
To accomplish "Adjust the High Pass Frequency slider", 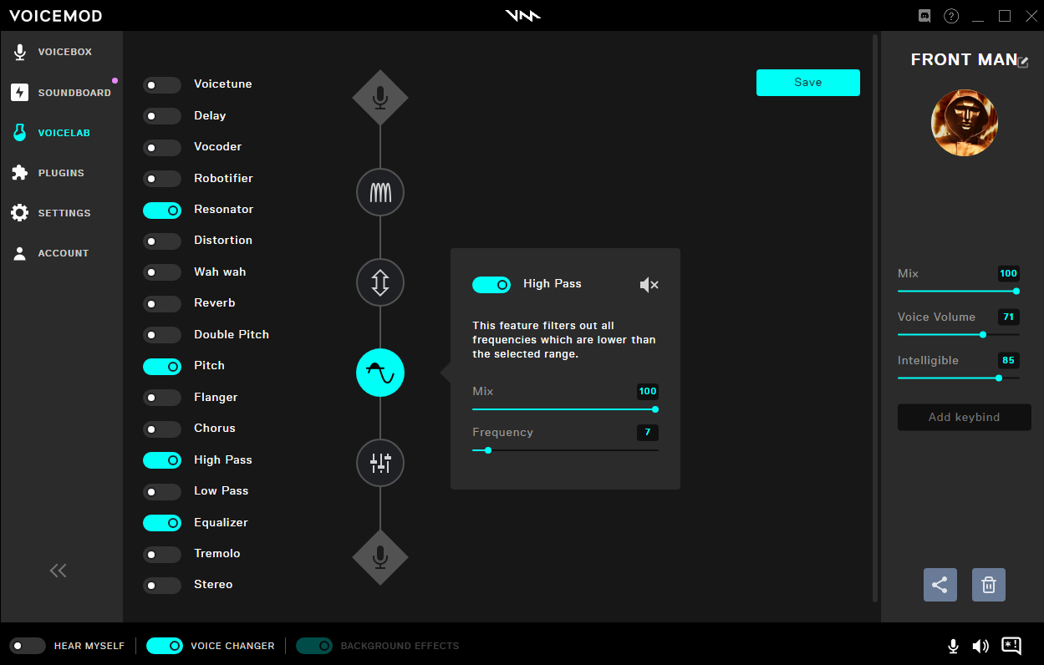I will click(488, 450).
